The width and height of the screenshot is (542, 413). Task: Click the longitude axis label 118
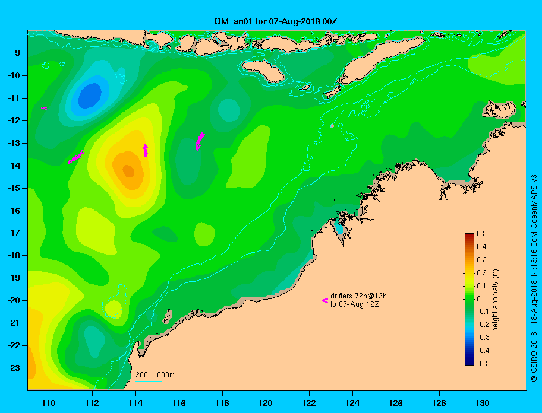pos(222,403)
